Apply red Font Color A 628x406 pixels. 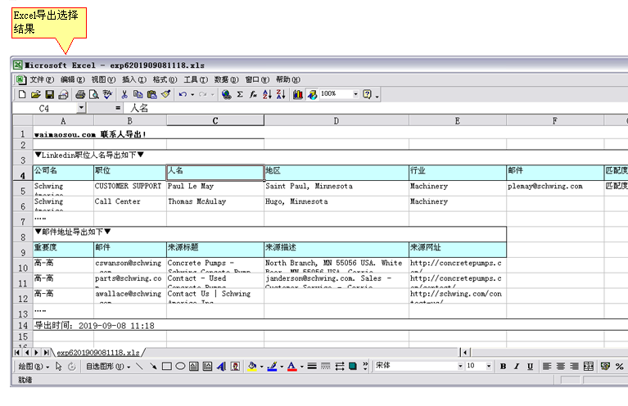pyautogui.click(x=292, y=367)
